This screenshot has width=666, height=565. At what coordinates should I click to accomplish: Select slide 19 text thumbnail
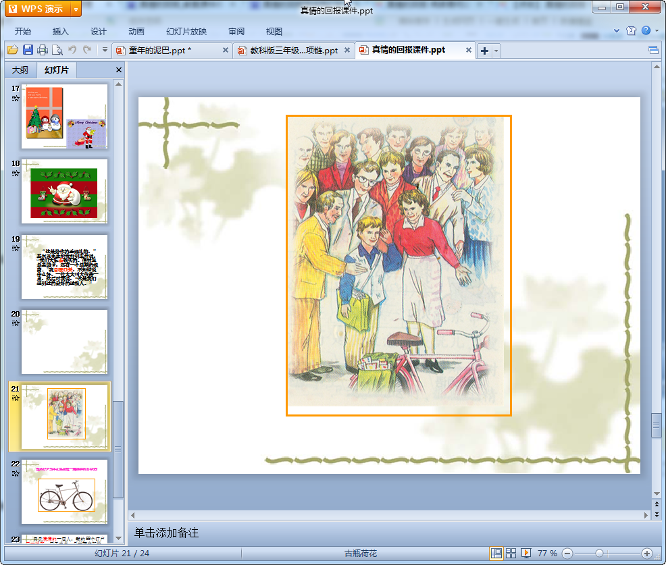pos(65,267)
